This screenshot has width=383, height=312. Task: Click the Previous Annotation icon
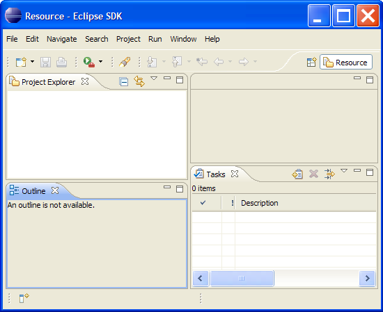click(x=177, y=62)
